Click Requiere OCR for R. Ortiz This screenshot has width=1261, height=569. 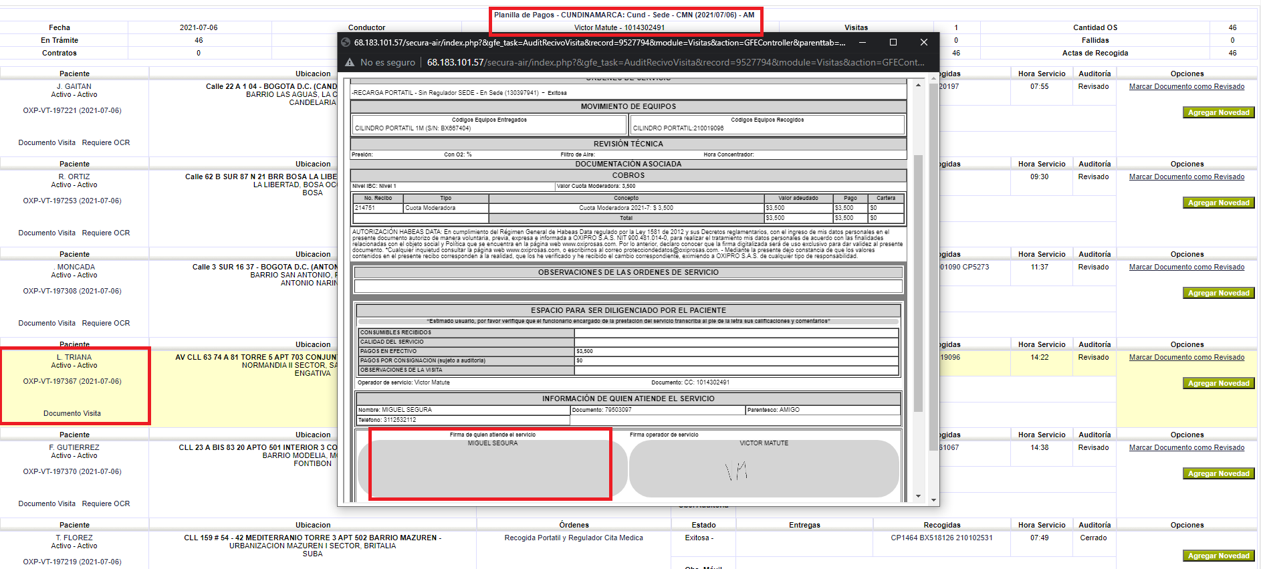[106, 233]
